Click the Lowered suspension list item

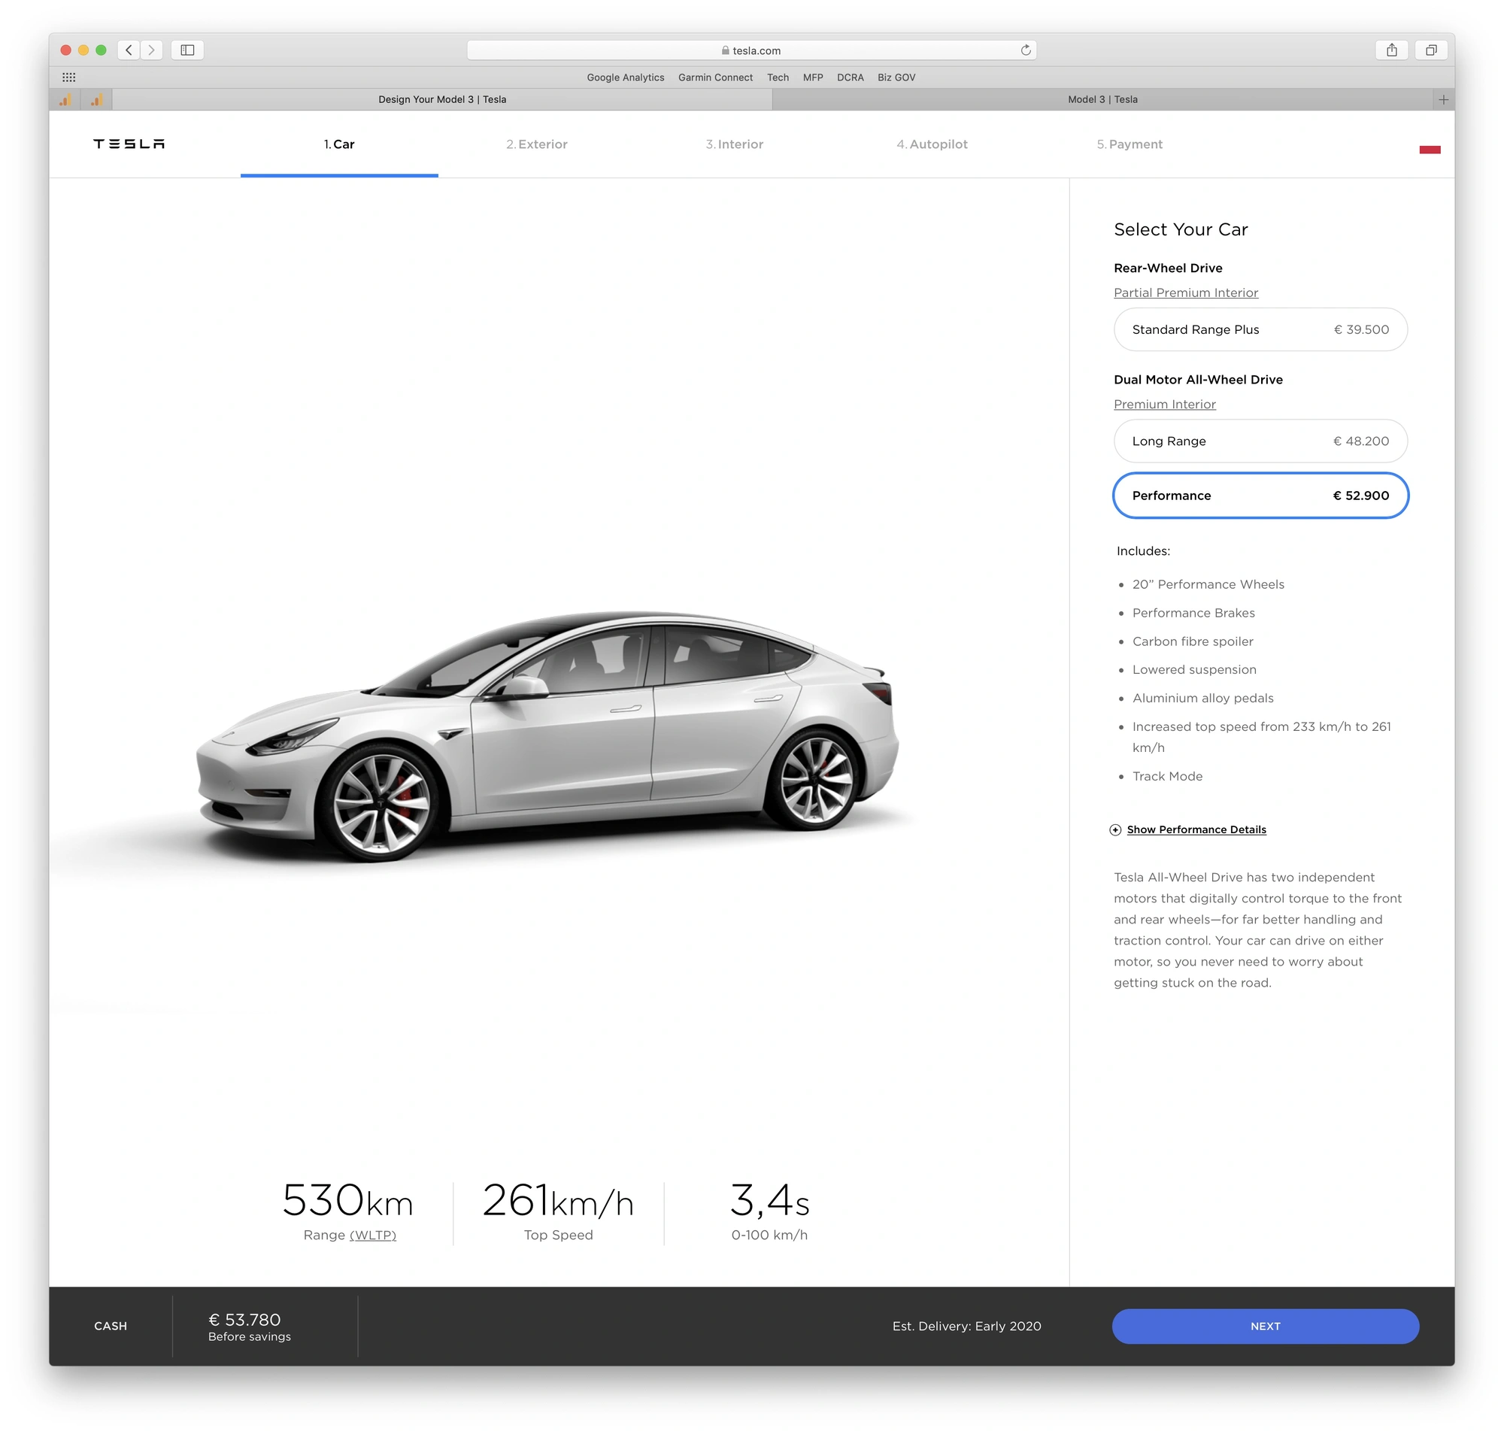click(1193, 670)
